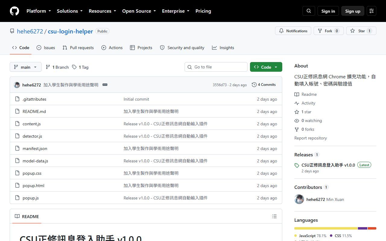Switch to the Pull requests tab
This screenshot has height=241, width=386.
click(x=78, y=48)
